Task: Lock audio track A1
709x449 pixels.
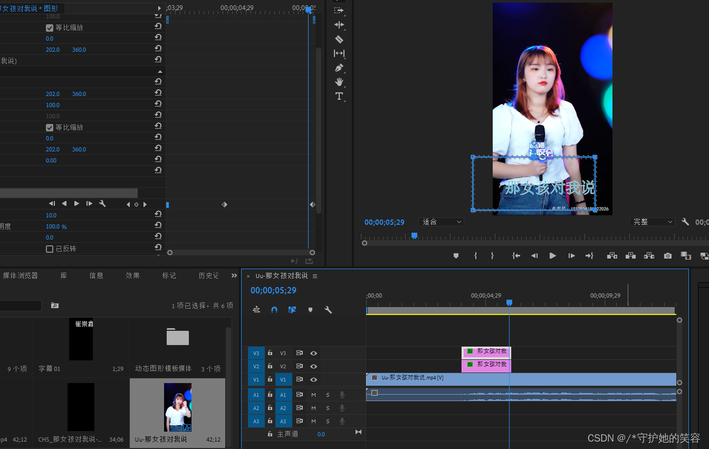Action: (270, 395)
